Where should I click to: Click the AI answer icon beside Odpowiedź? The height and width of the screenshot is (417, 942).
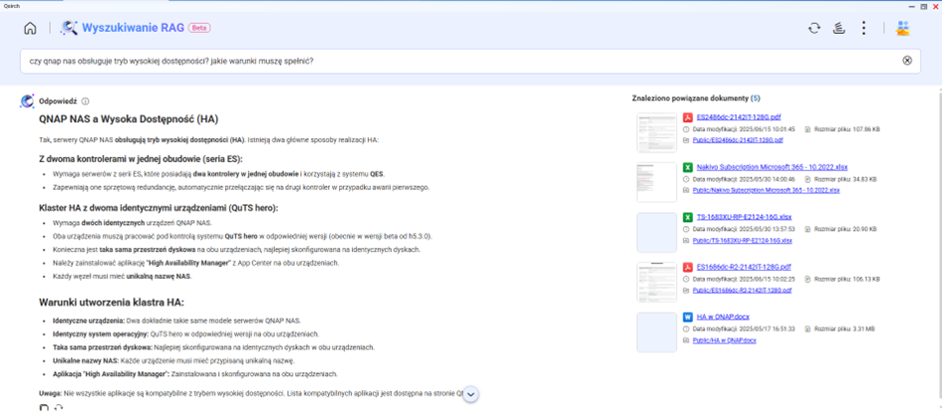click(x=27, y=101)
